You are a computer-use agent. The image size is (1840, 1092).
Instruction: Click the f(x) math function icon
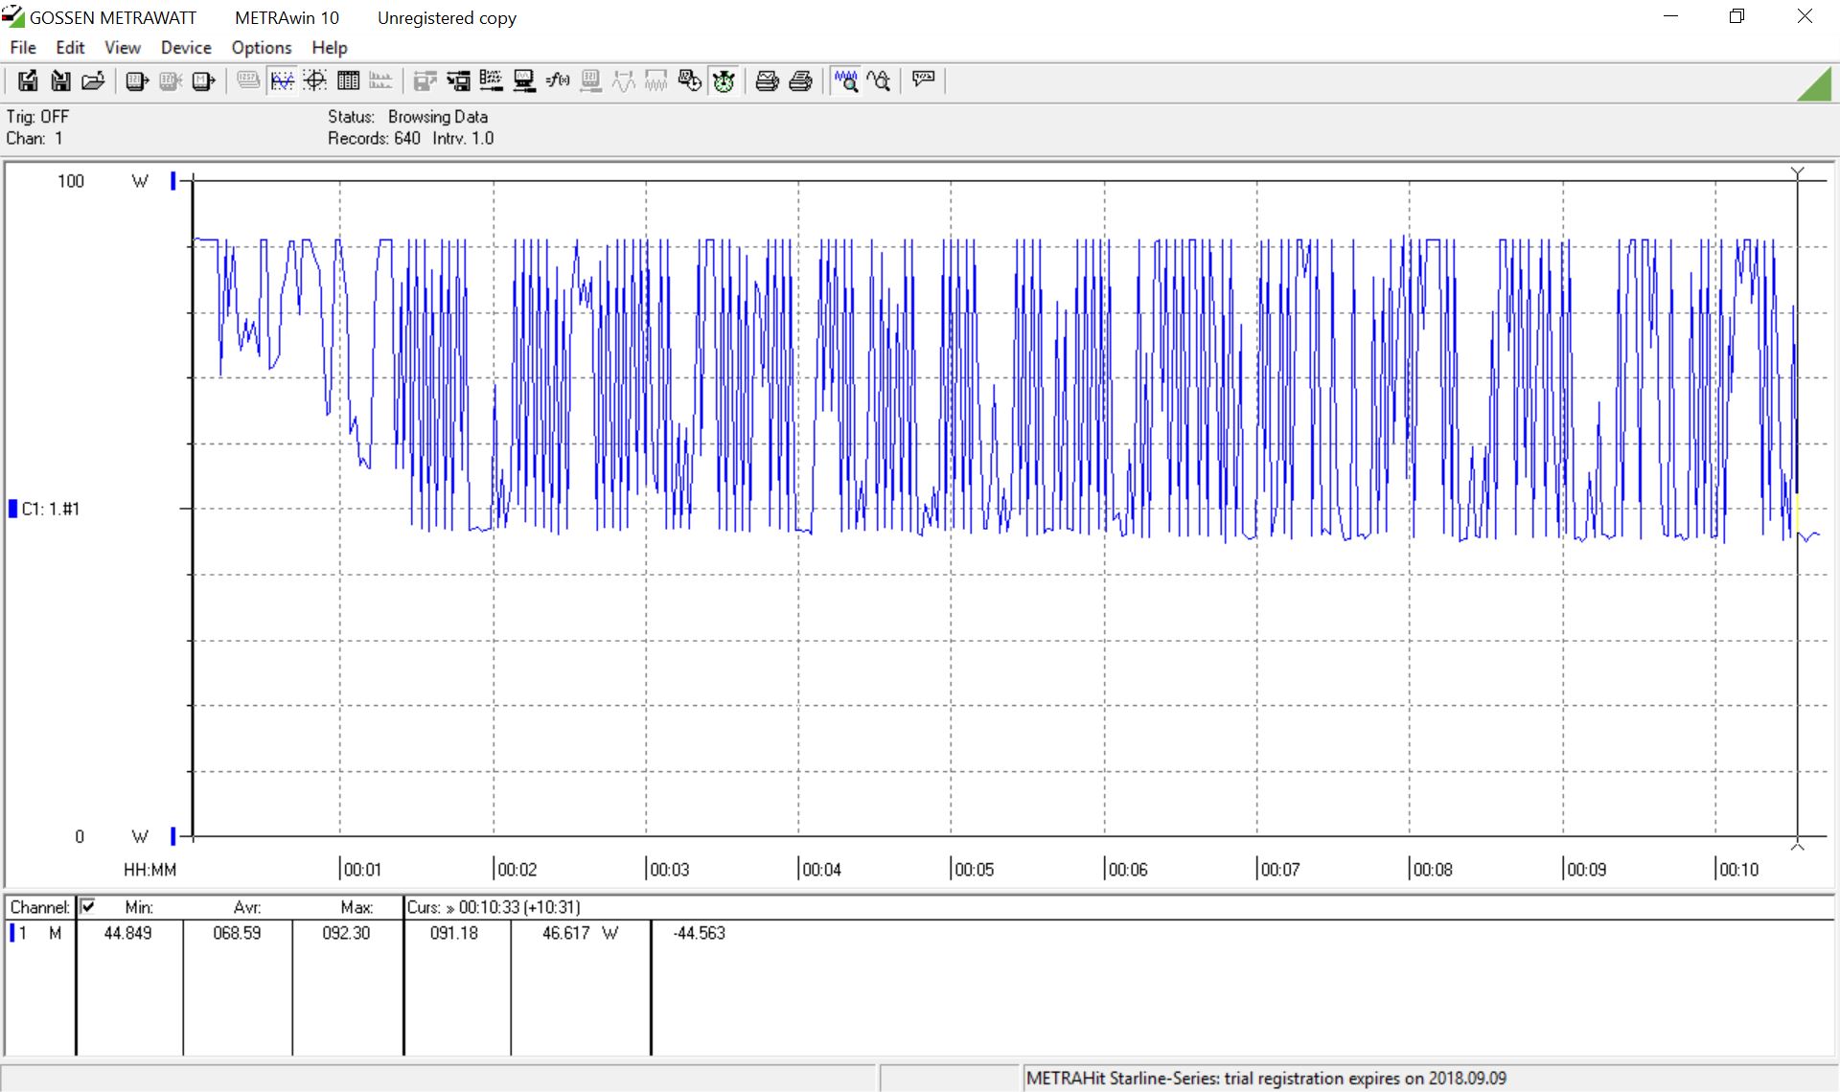click(x=558, y=80)
